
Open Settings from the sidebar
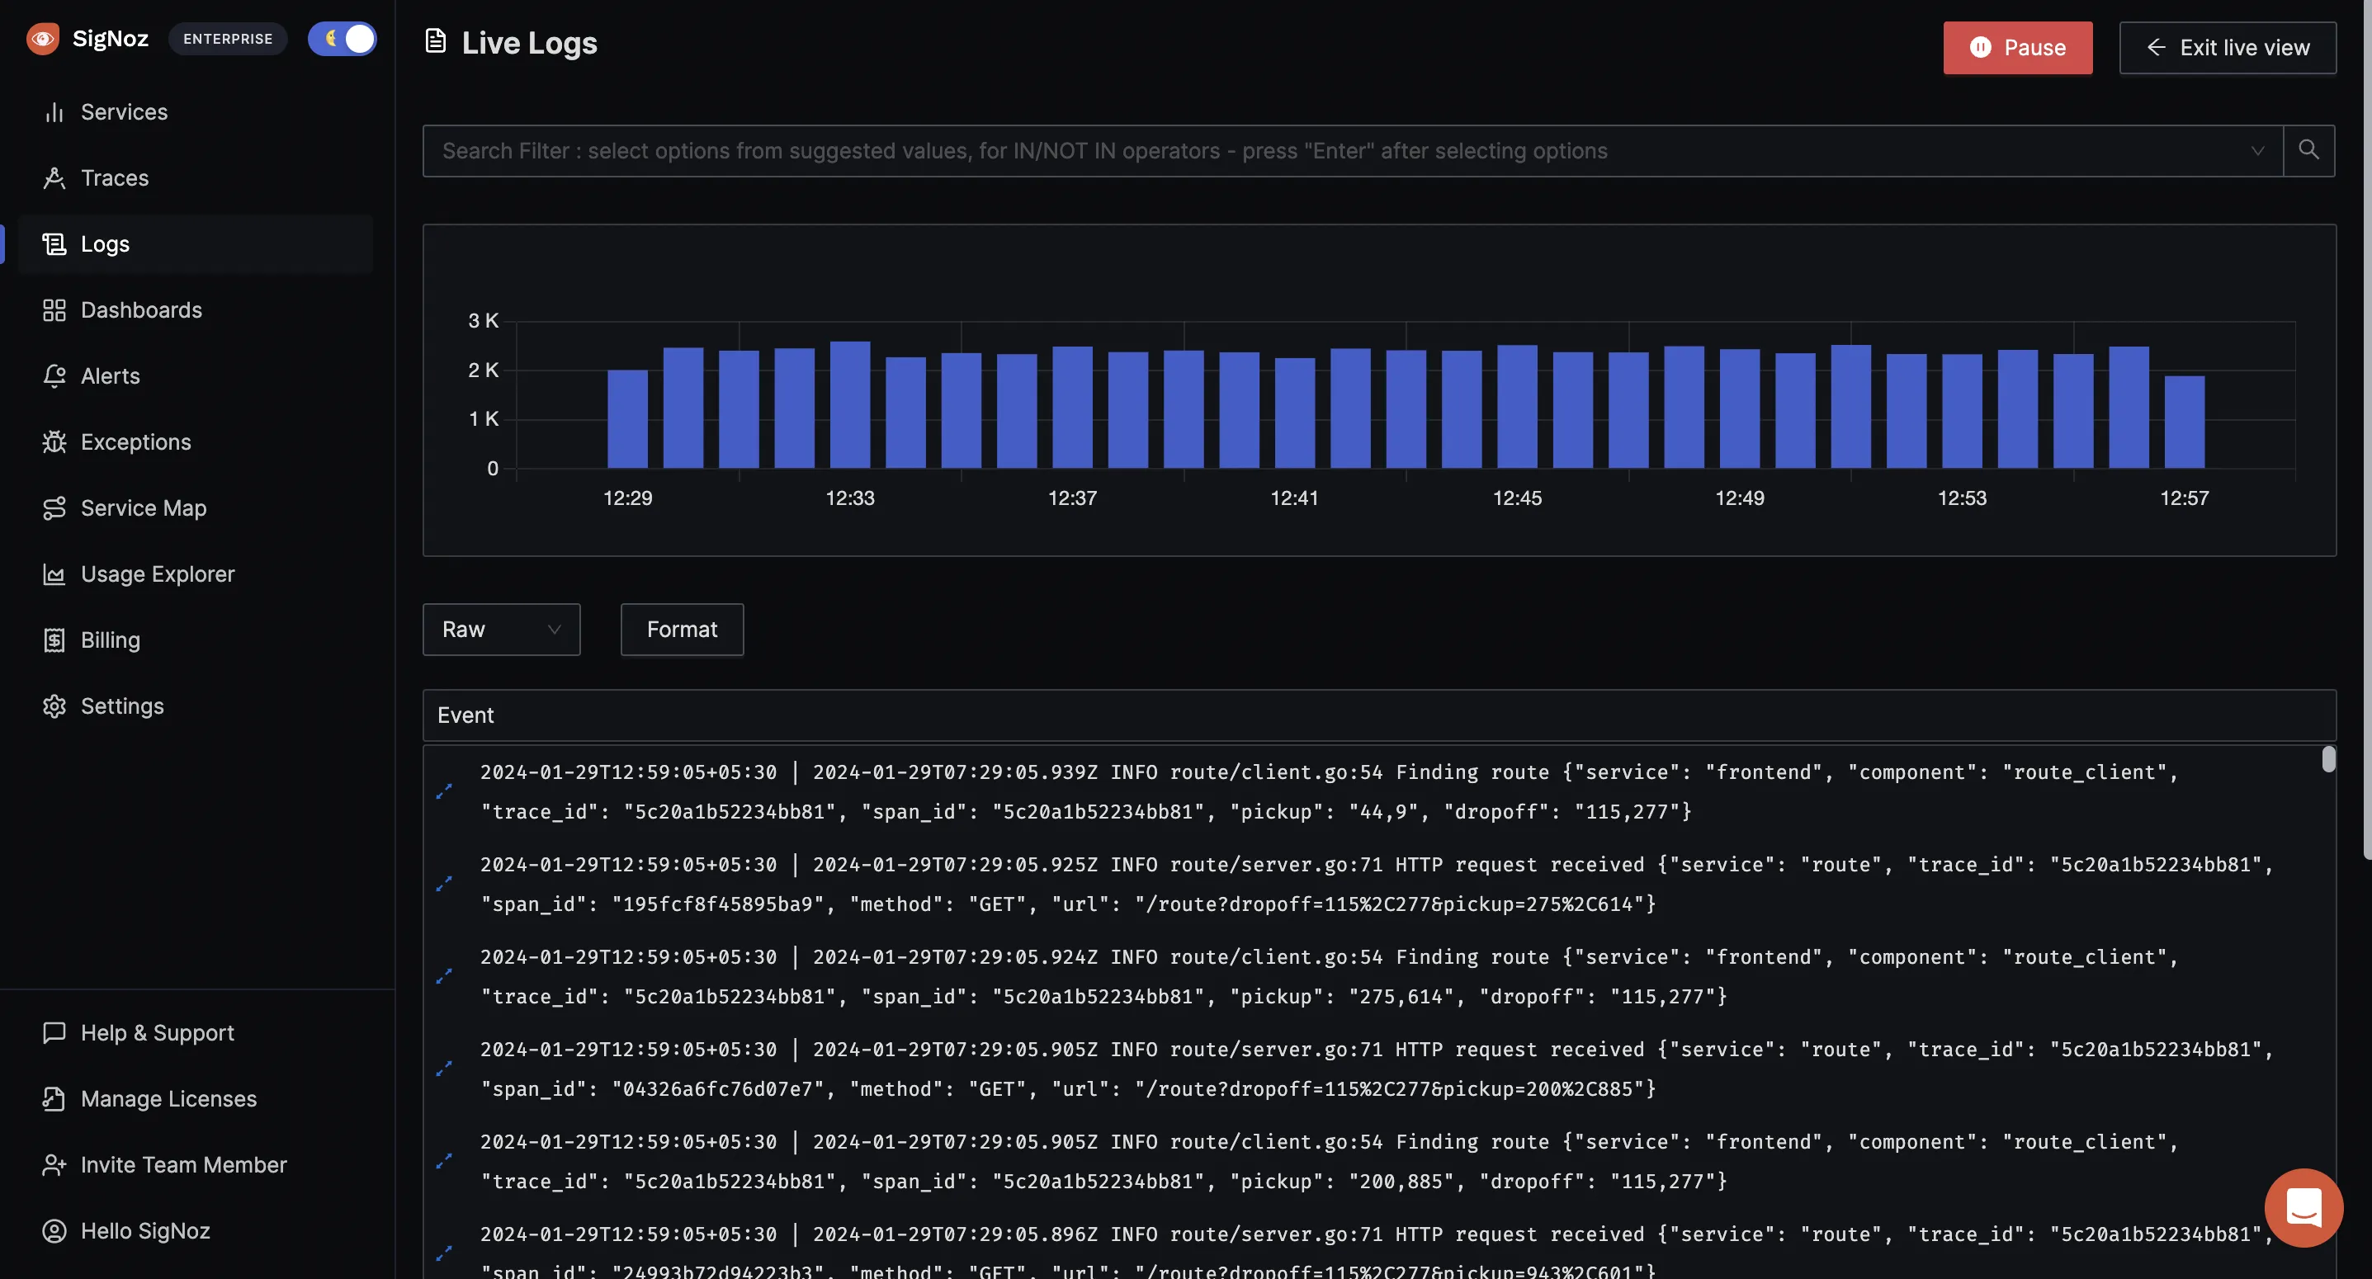[120, 706]
